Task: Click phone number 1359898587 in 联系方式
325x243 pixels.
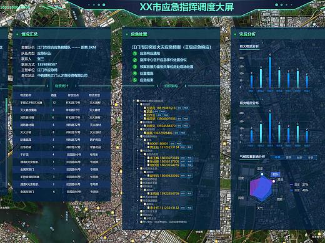Action: click(x=47, y=64)
